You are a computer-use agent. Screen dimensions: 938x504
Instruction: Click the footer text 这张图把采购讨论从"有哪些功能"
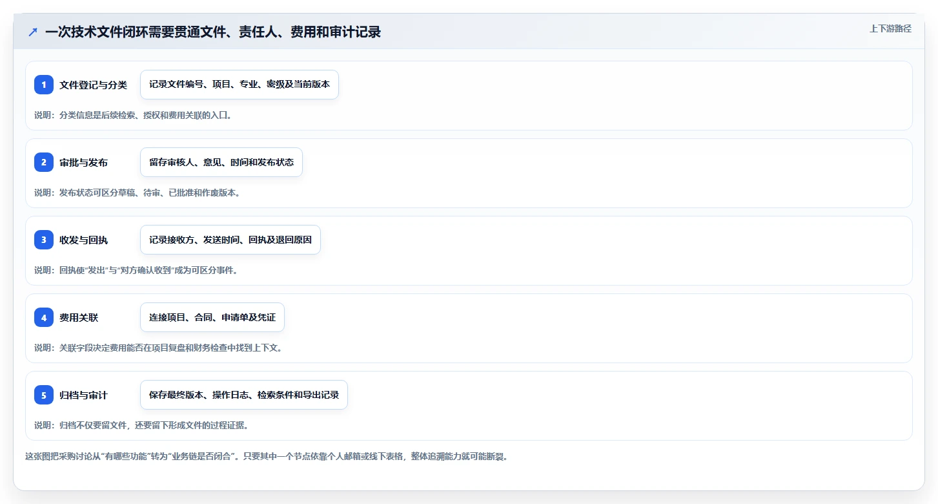(x=267, y=456)
